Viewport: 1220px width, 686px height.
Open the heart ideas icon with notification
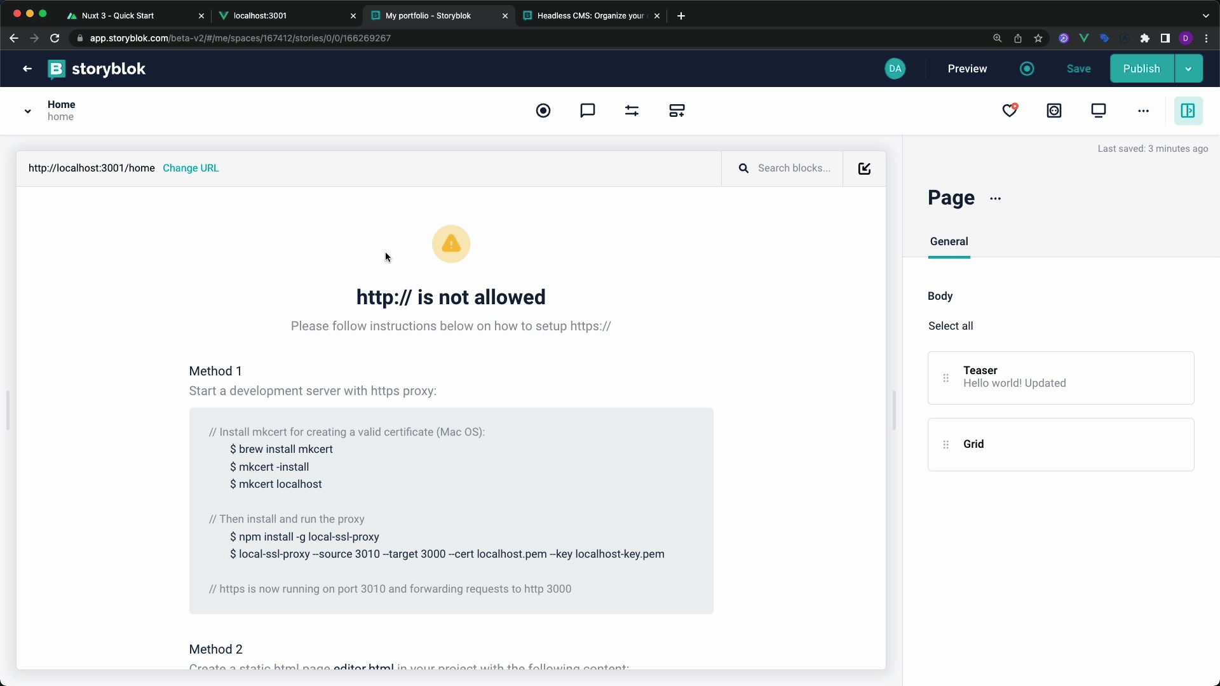tap(1010, 111)
